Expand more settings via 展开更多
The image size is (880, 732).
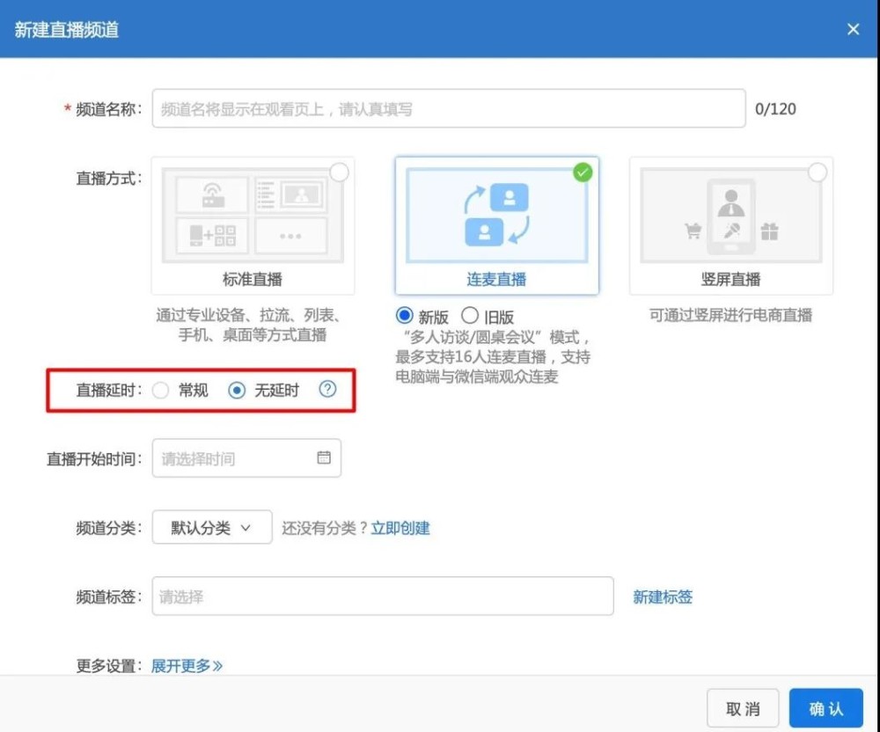pyautogui.click(x=180, y=666)
